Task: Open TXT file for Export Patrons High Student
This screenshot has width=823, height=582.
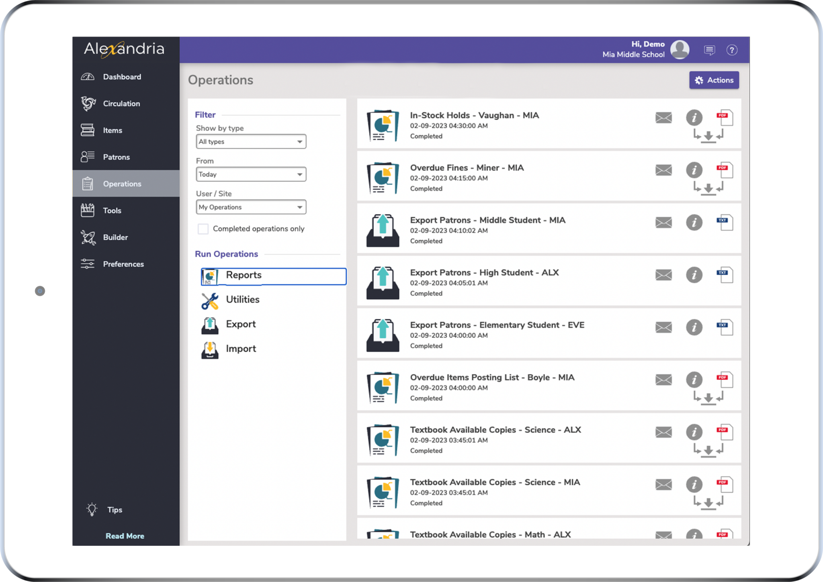Action: click(x=725, y=275)
